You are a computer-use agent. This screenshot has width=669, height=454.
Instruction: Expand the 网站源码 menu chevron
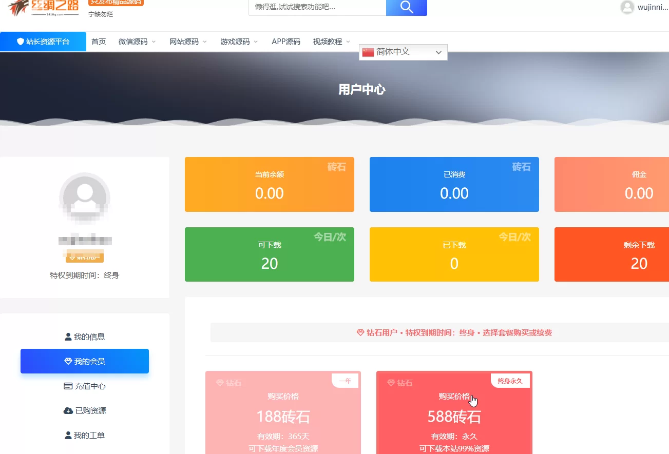tap(205, 42)
